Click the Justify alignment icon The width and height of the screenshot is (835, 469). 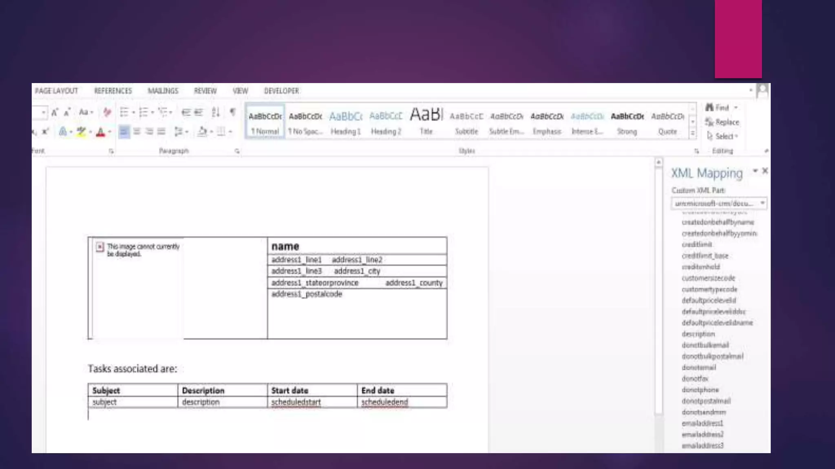click(x=161, y=131)
